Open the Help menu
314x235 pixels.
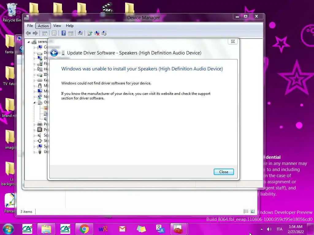pyautogui.click(x=70, y=26)
